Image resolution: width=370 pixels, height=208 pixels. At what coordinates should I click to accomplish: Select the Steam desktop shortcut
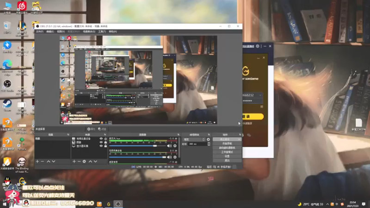(7, 105)
